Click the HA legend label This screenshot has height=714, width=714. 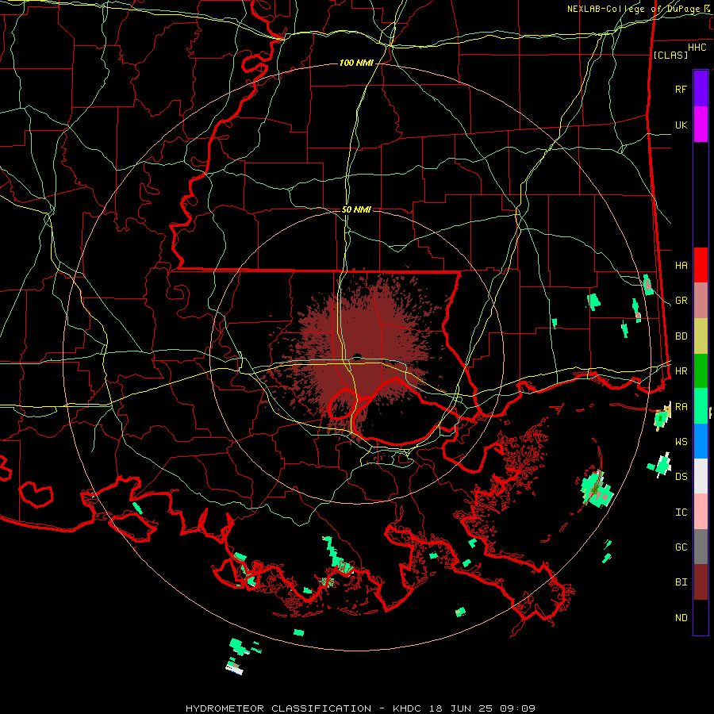pos(681,266)
